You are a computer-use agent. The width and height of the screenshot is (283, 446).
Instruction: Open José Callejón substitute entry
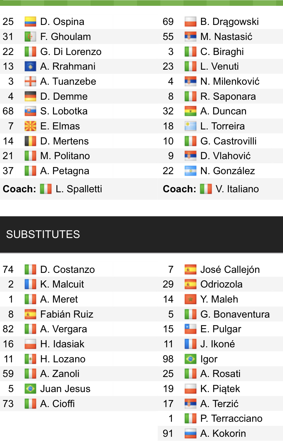point(230,270)
